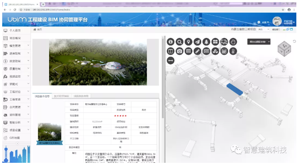Take a snapshot with the camera icon

180,51
